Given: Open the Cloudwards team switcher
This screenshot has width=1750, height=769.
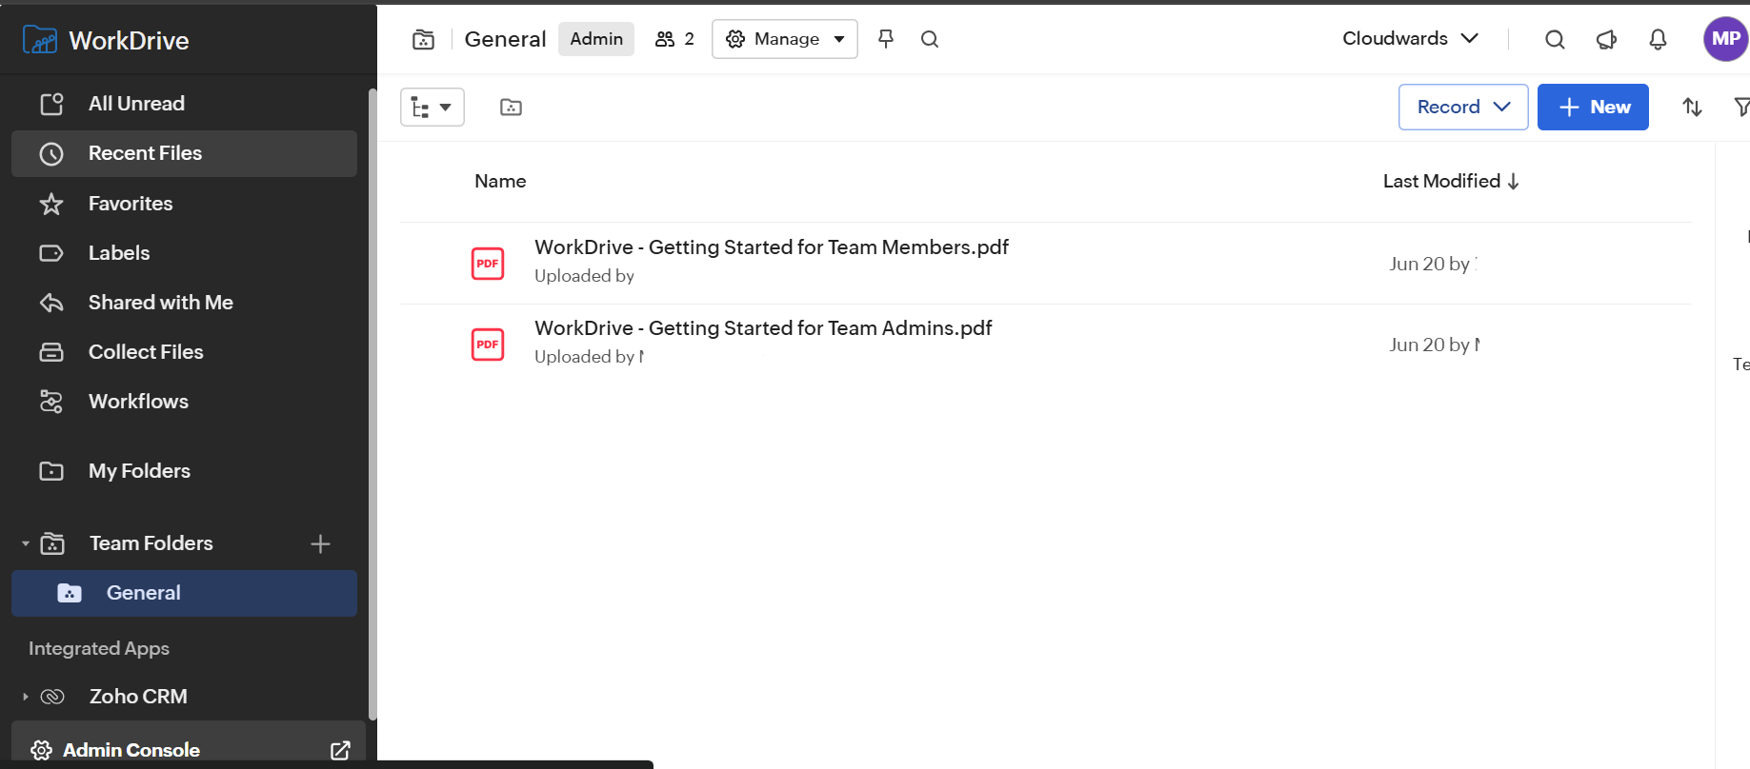Looking at the screenshot, I should [x=1410, y=39].
